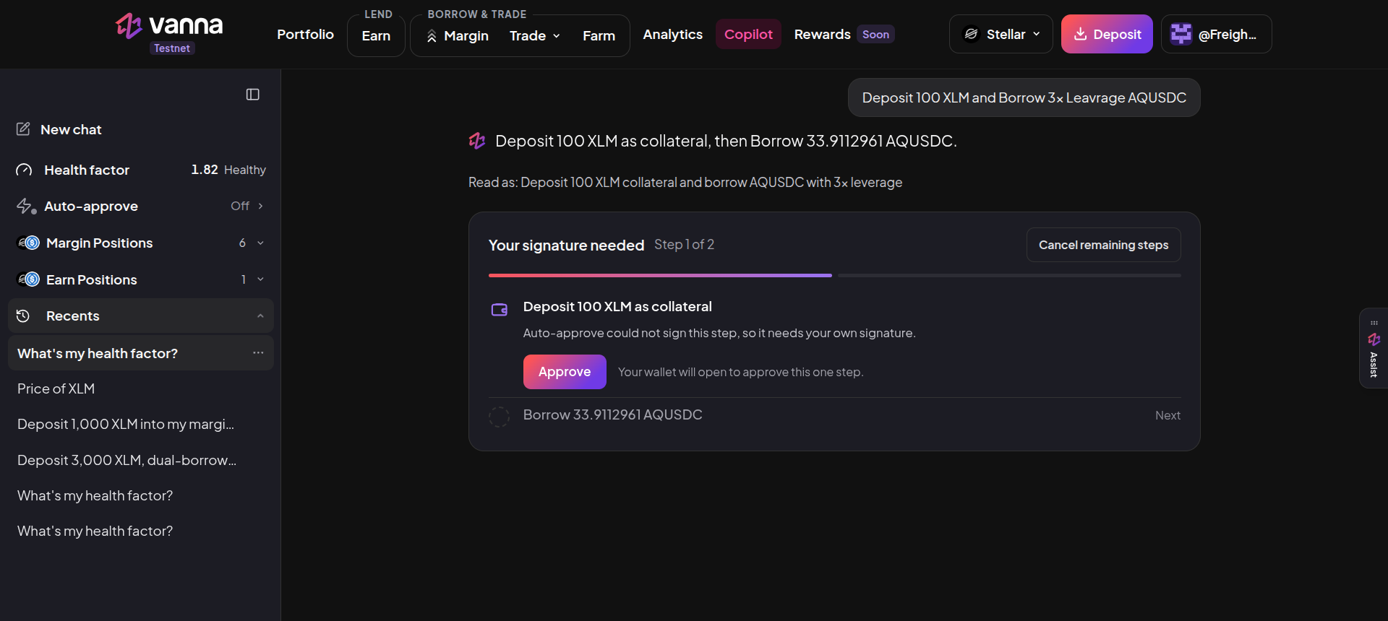Start a New chat
Screen dimensions: 1388x621
71,129
